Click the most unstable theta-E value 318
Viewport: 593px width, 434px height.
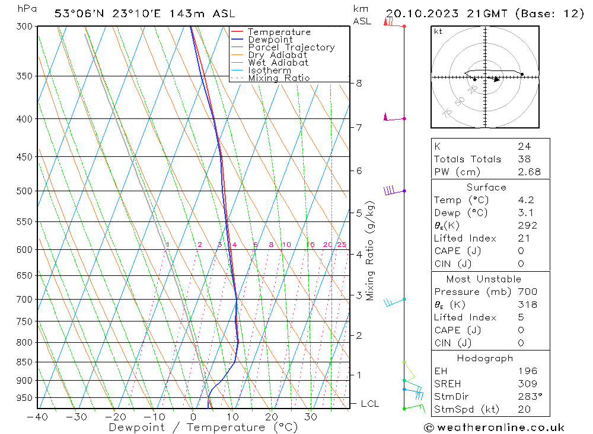coord(528,304)
